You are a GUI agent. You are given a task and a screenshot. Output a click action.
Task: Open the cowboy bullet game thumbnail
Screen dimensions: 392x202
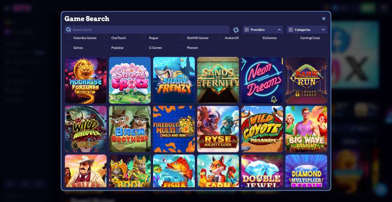(86, 171)
